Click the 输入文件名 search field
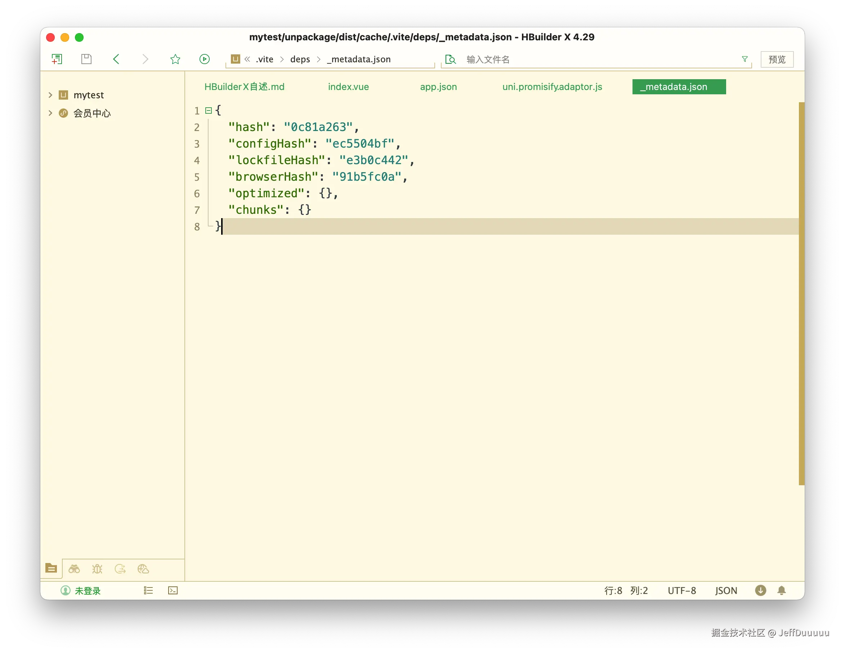Image resolution: width=845 pixels, height=653 pixels. (596, 59)
